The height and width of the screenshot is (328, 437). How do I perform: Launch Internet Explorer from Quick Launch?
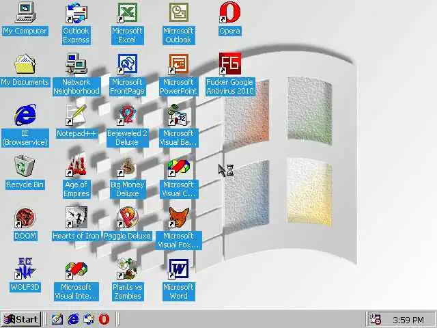(x=73, y=319)
